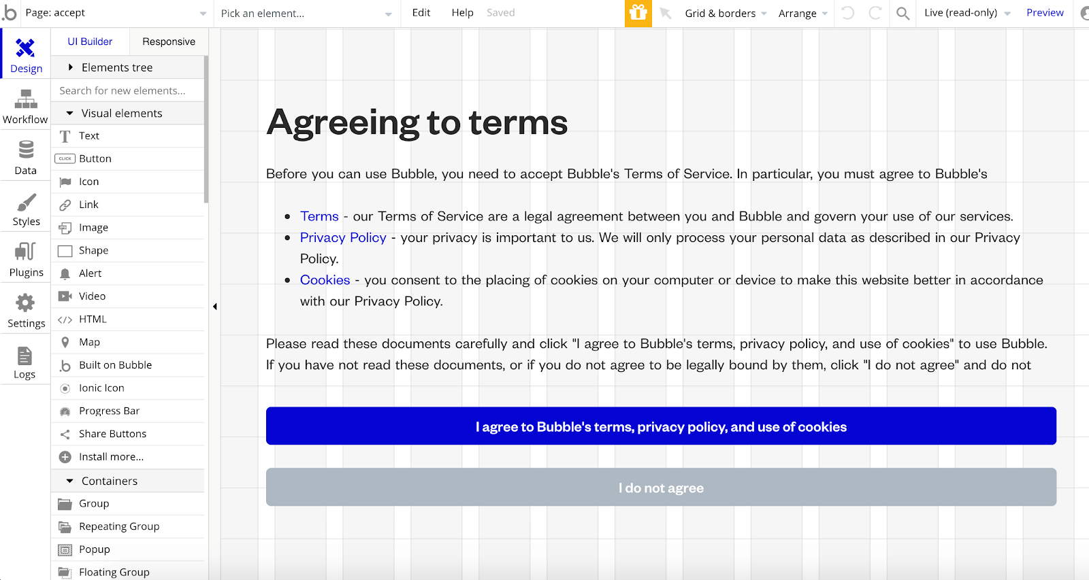Click the redo arrow icon

click(875, 13)
